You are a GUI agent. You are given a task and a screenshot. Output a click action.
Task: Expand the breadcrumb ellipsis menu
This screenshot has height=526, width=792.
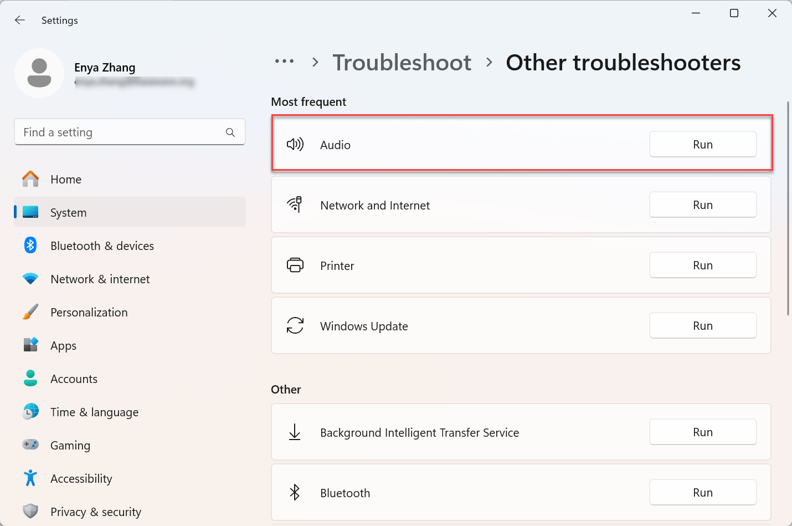[284, 62]
